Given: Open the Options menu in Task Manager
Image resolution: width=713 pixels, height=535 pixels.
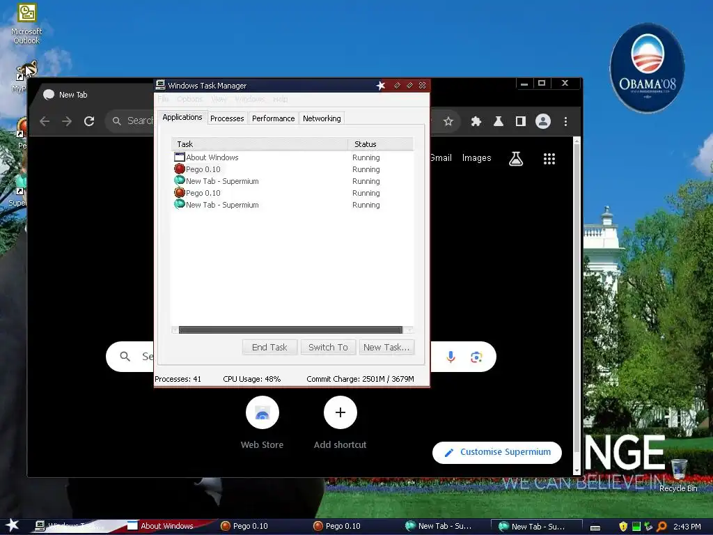Looking at the screenshot, I should tap(189, 99).
